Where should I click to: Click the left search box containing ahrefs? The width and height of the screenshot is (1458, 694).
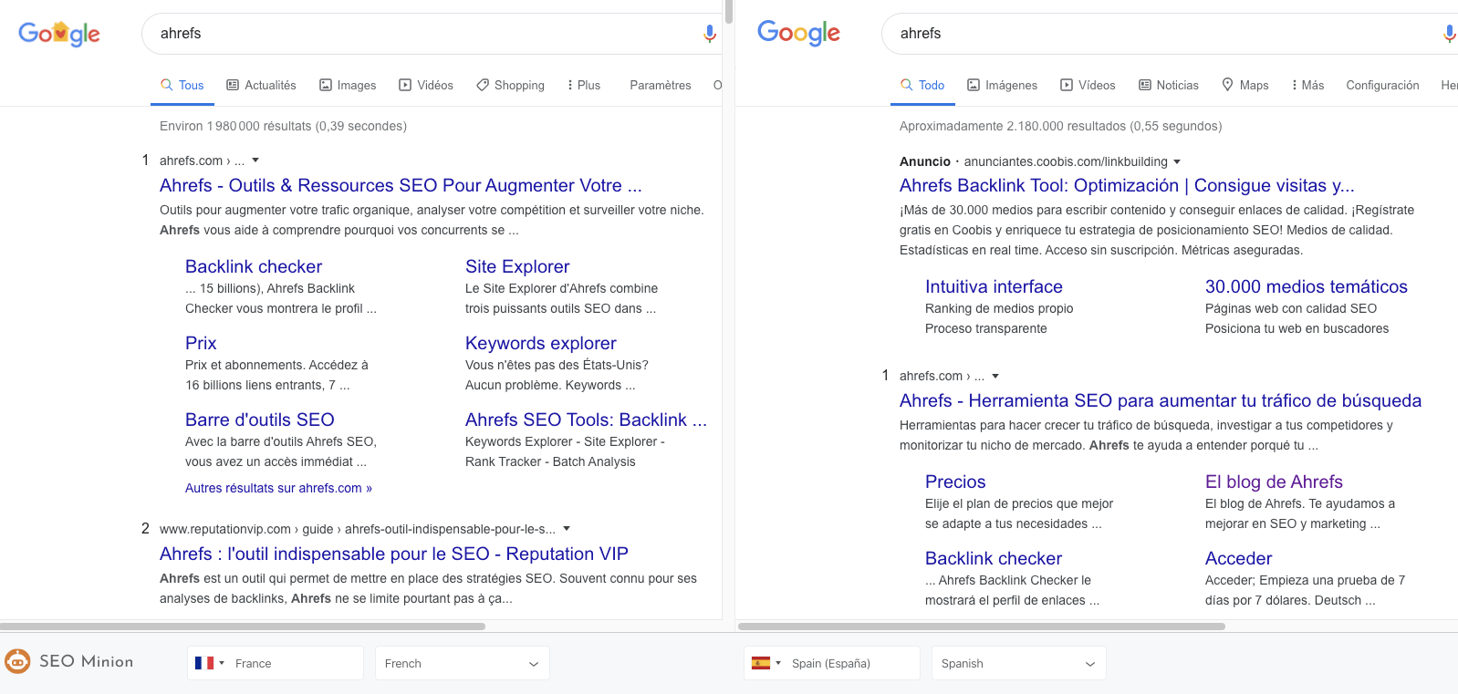click(x=420, y=34)
